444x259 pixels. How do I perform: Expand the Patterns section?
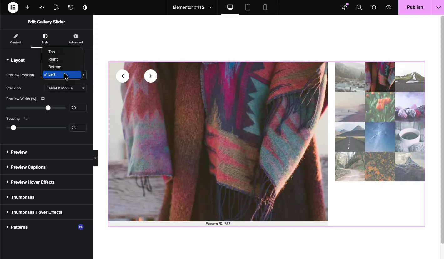46,227
